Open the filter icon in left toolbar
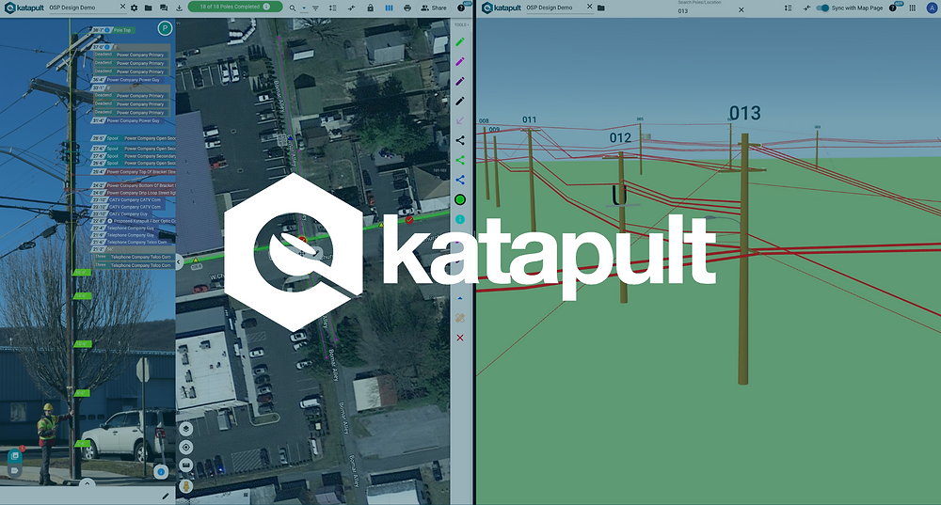Image resolution: width=941 pixels, height=505 pixels. click(315, 8)
